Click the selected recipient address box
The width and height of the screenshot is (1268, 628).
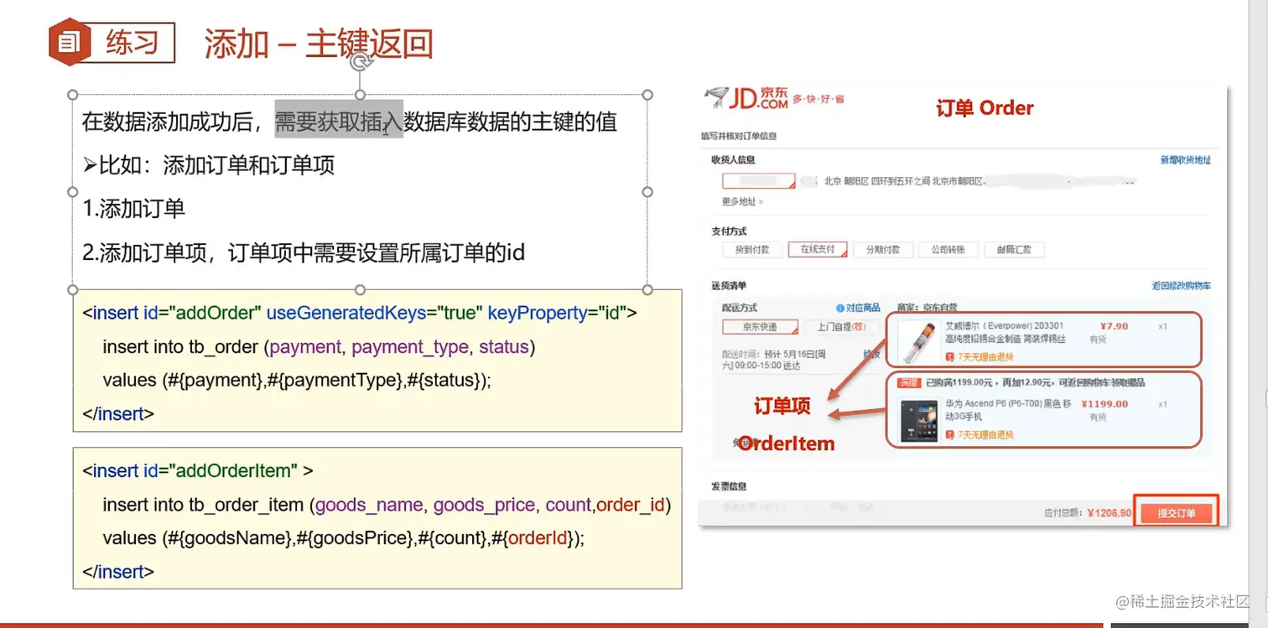click(x=758, y=181)
